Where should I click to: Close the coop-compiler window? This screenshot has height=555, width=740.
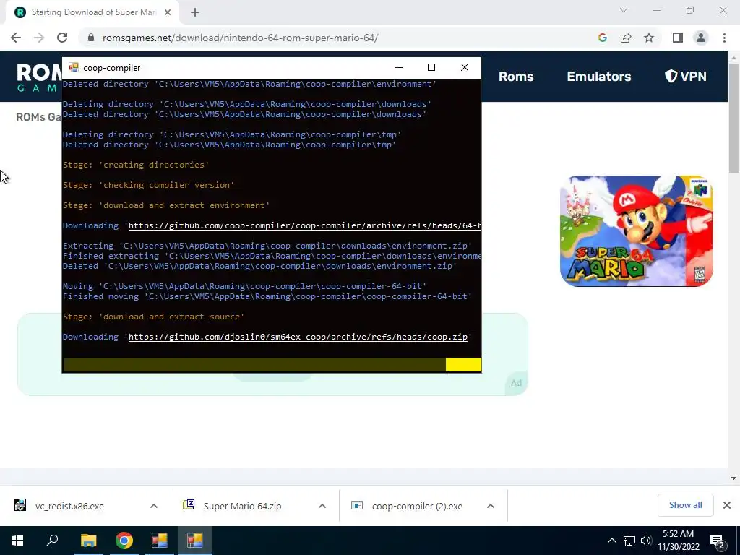[x=465, y=67]
